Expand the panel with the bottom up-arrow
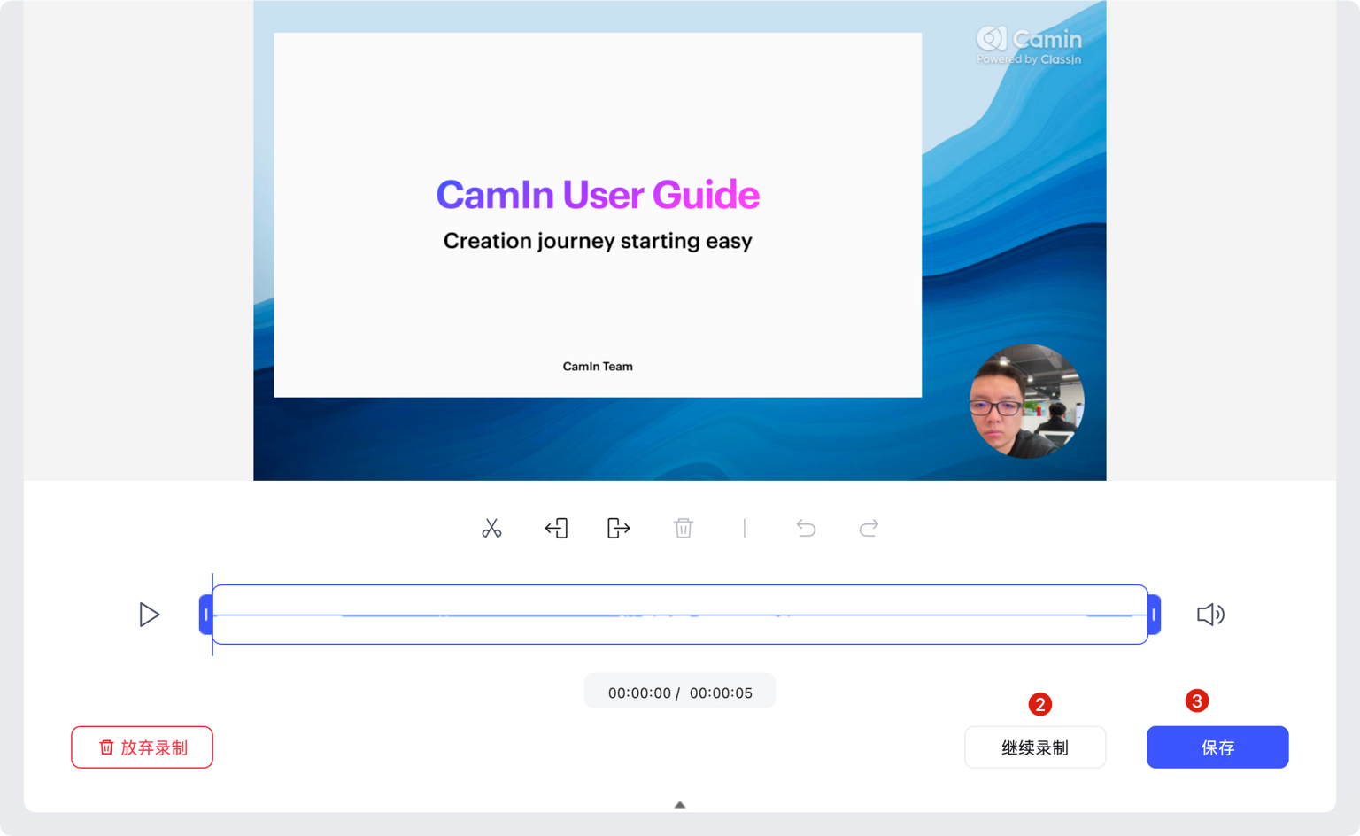Image resolution: width=1360 pixels, height=836 pixels. point(680,805)
